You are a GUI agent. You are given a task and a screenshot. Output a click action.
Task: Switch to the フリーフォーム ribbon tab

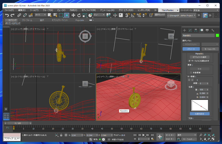(x=27, y=20)
